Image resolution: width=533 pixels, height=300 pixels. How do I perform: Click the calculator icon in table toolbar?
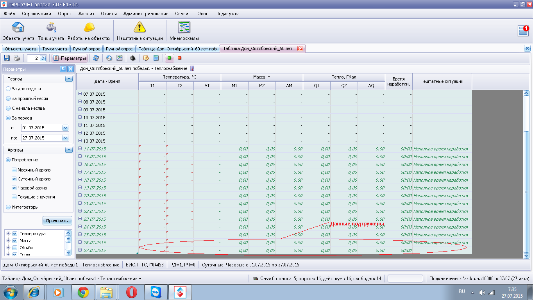click(156, 58)
